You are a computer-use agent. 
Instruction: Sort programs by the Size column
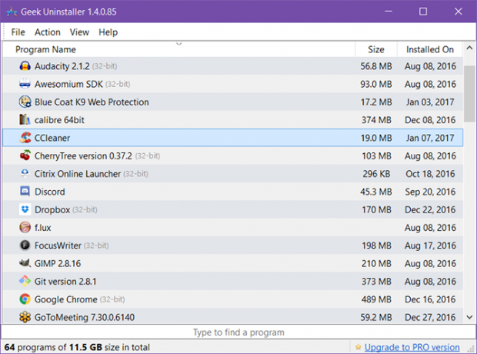click(x=376, y=49)
